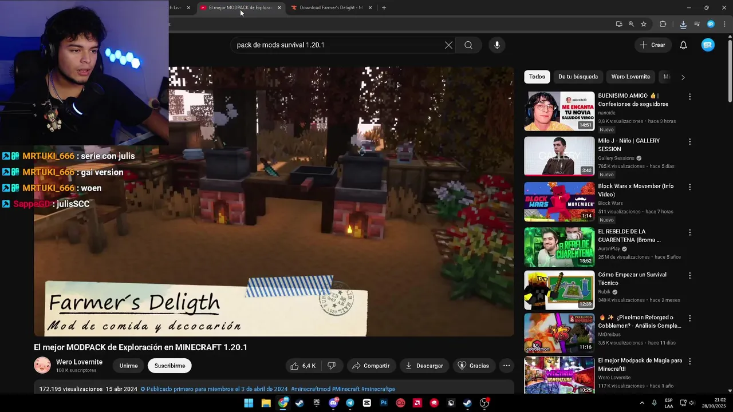Screen dimensions: 733x412
Task: Open Discord from taskbar
Action: pyautogui.click(x=333, y=403)
